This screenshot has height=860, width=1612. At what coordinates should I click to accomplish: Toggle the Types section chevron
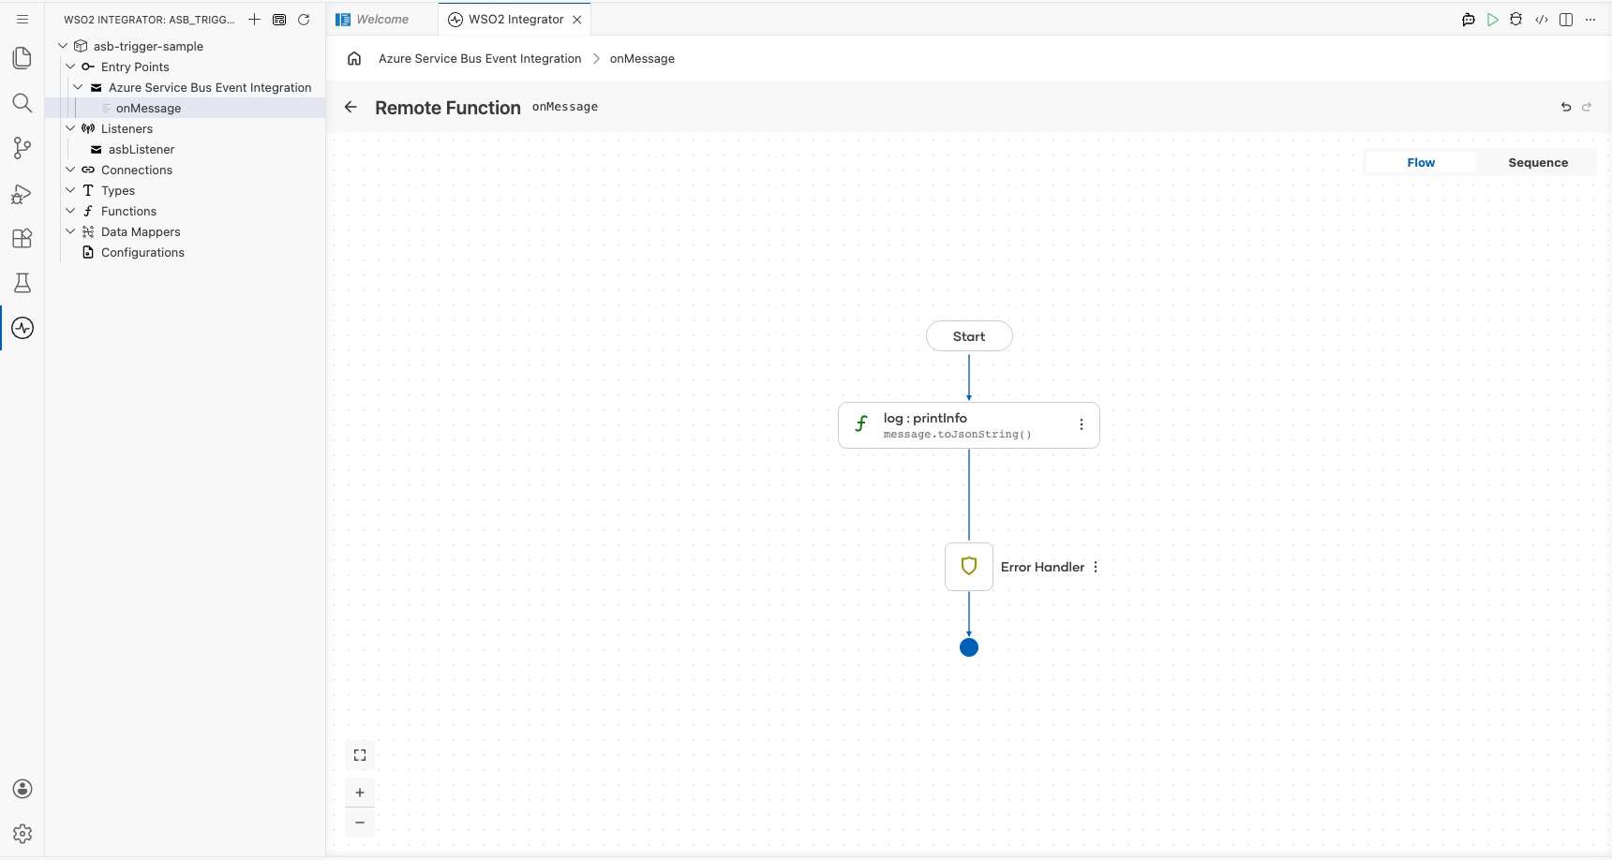point(70,190)
